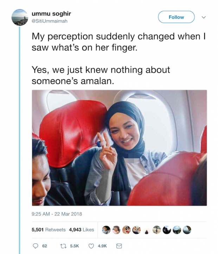Click the reply speech bubble icon
The image size is (218, 254).
pyautogui.click(x=36, y=246)
